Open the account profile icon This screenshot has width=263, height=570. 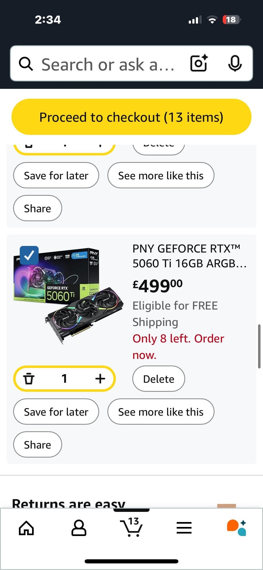point(79,528)
